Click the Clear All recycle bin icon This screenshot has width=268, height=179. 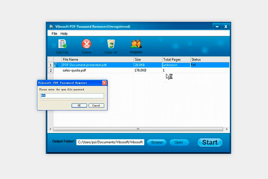[x=111, y=44]
